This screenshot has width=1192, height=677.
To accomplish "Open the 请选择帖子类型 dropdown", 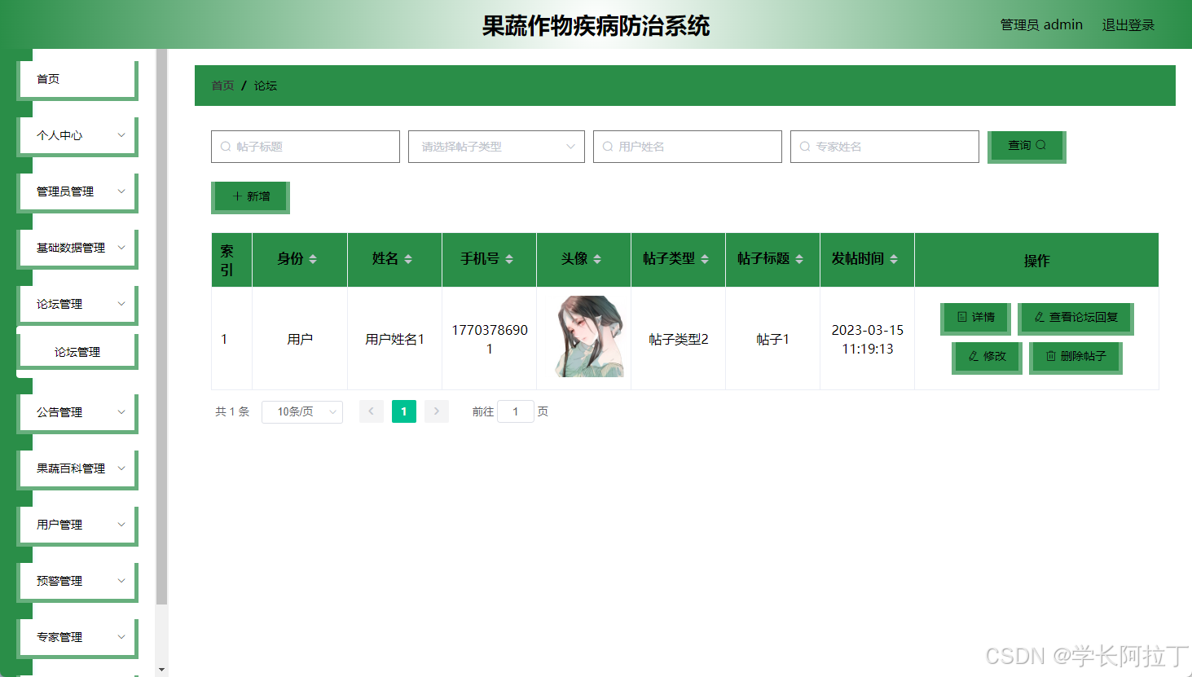I will pyautogui.click(x=495, y=147).
